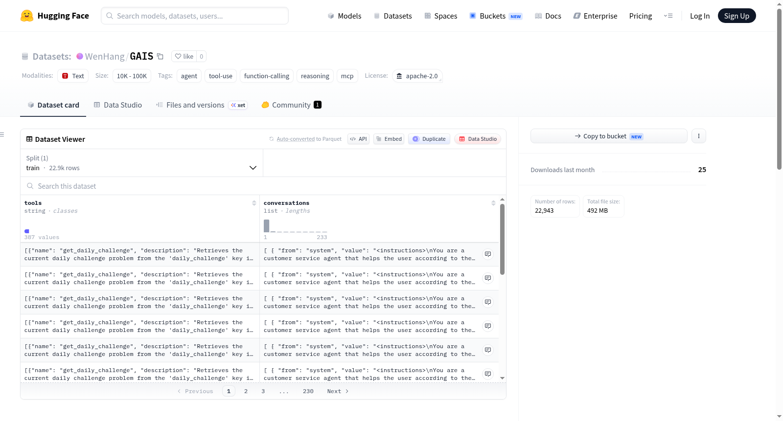Click the API button

click(358, 139)
